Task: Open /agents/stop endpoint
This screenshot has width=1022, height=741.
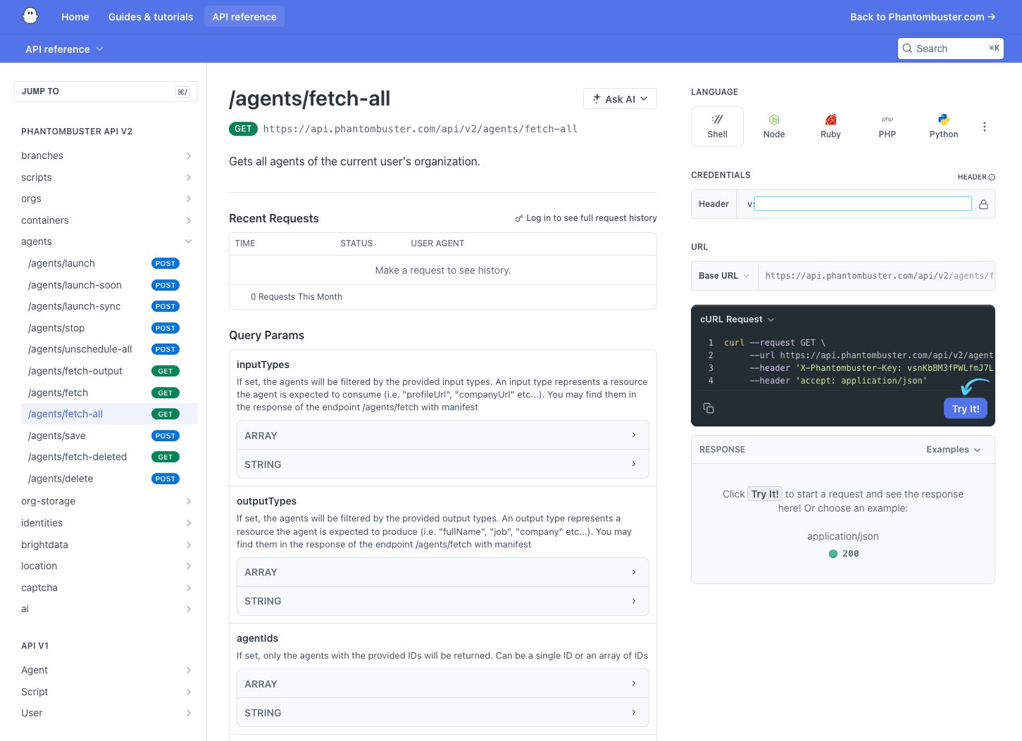Action: click(x=109, y=328)
